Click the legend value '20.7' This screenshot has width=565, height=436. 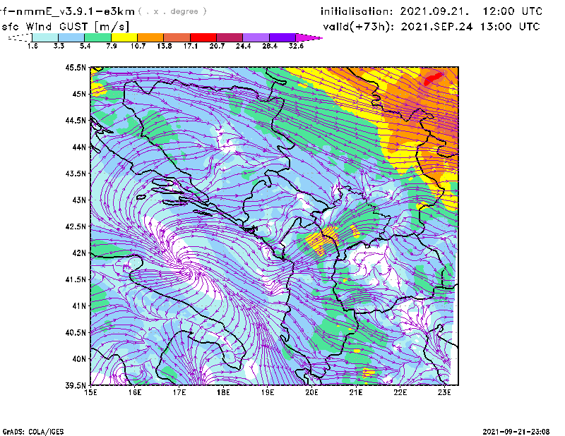coord(217,46)
